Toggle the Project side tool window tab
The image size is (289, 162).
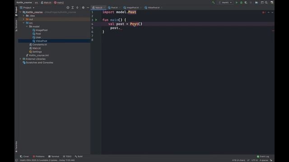coord(16,11)
